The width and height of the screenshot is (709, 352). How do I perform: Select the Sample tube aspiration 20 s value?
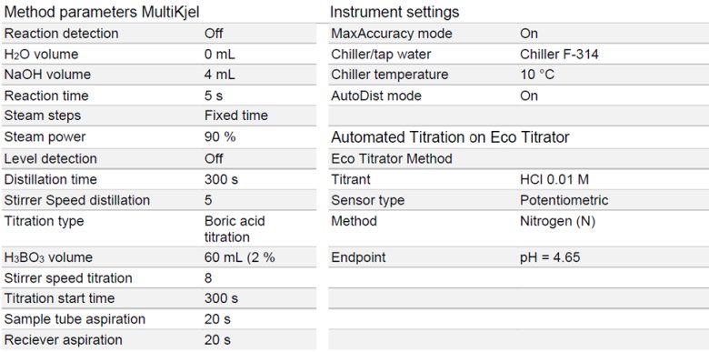217,319
